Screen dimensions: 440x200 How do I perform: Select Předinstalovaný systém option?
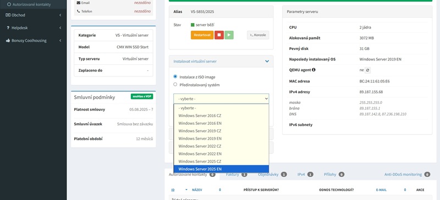point(175,84)
